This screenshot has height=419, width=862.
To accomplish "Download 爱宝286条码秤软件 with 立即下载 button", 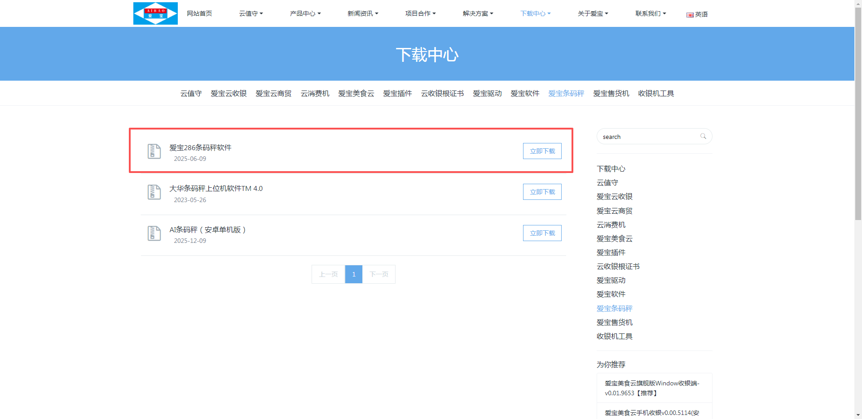I will 542,151.
